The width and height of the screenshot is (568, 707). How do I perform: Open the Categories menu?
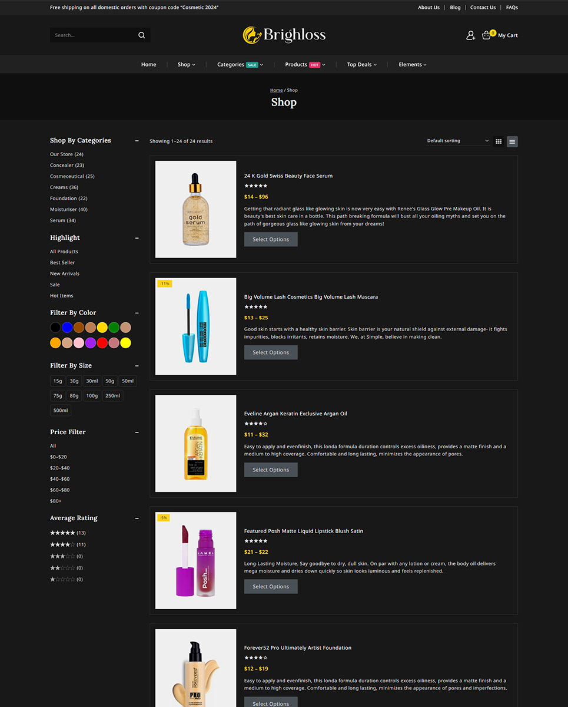click(x=240, y=65)
